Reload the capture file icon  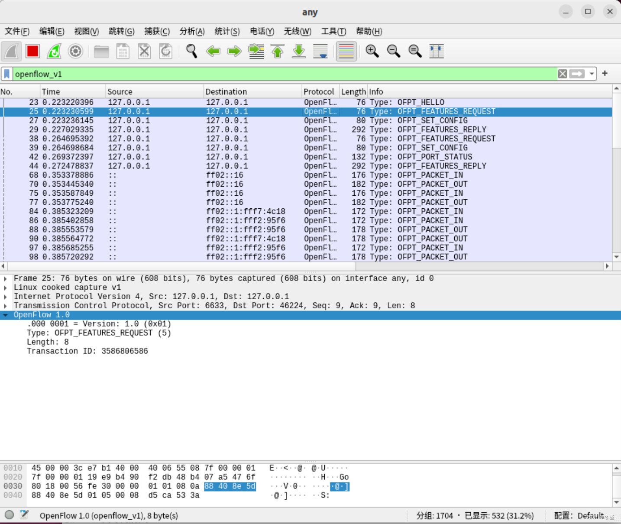coord(166,52)
